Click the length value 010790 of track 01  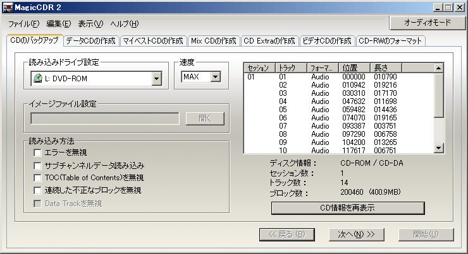point(385,77)
